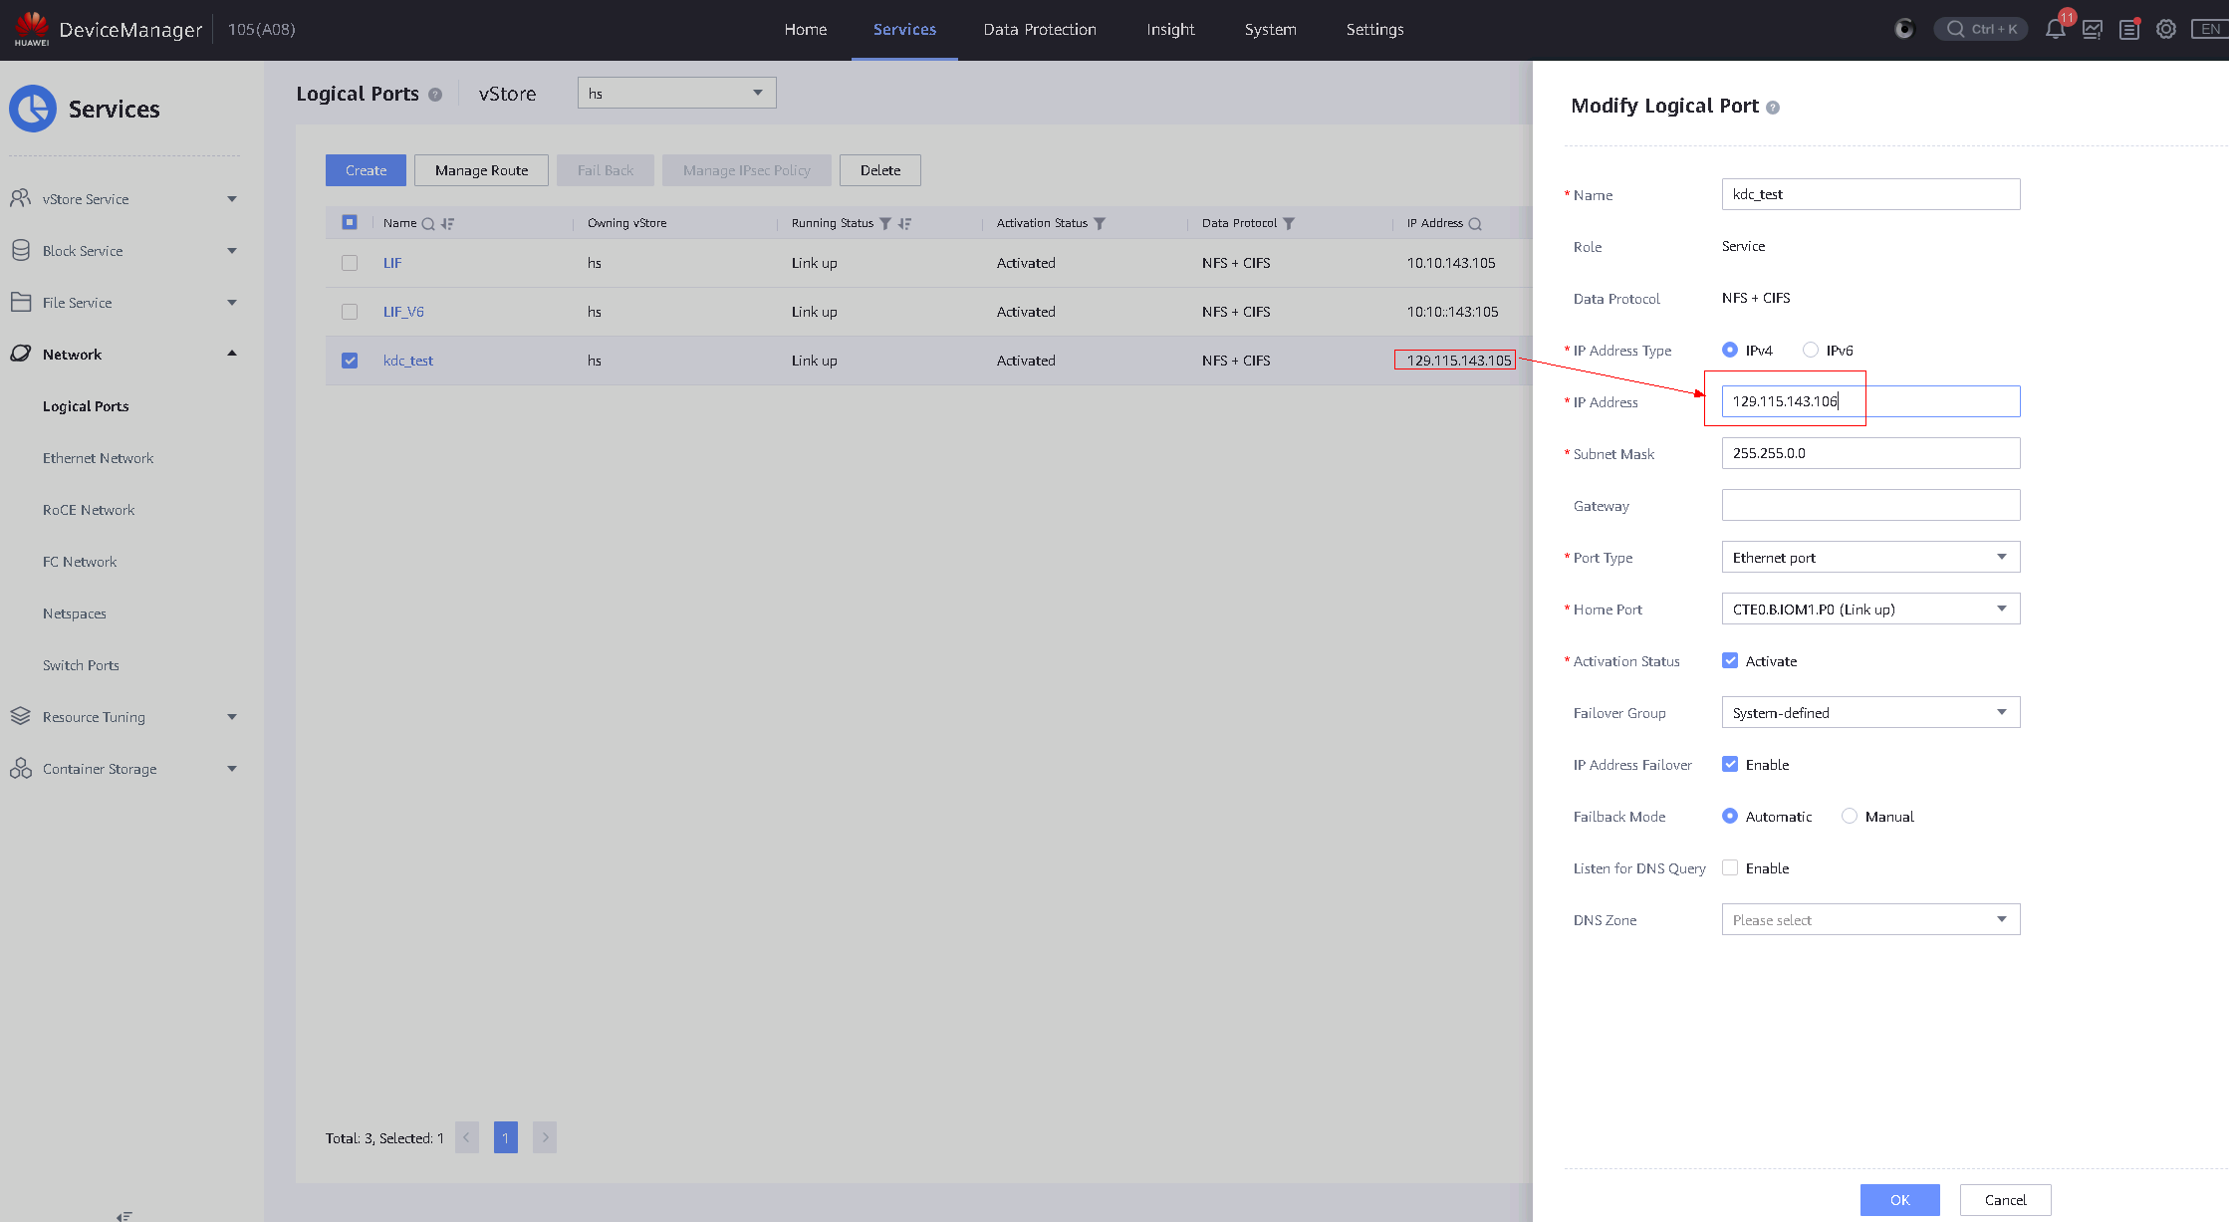Open Switch Ports sidebar item
The width and height of the screenshot is (2229, 1222).
81,665
